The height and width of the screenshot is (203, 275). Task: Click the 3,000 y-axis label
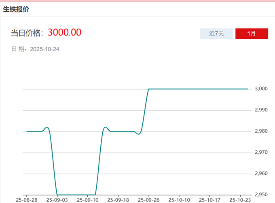click(x=261, y=89)
